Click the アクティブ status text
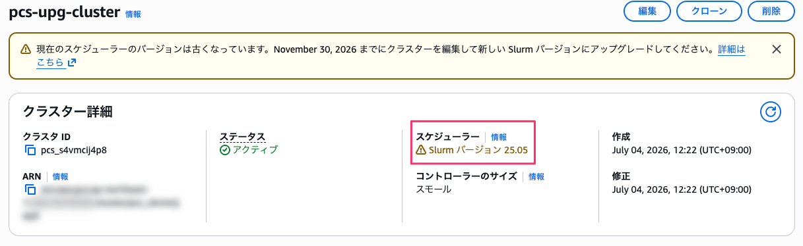 [x=255, y=150]
